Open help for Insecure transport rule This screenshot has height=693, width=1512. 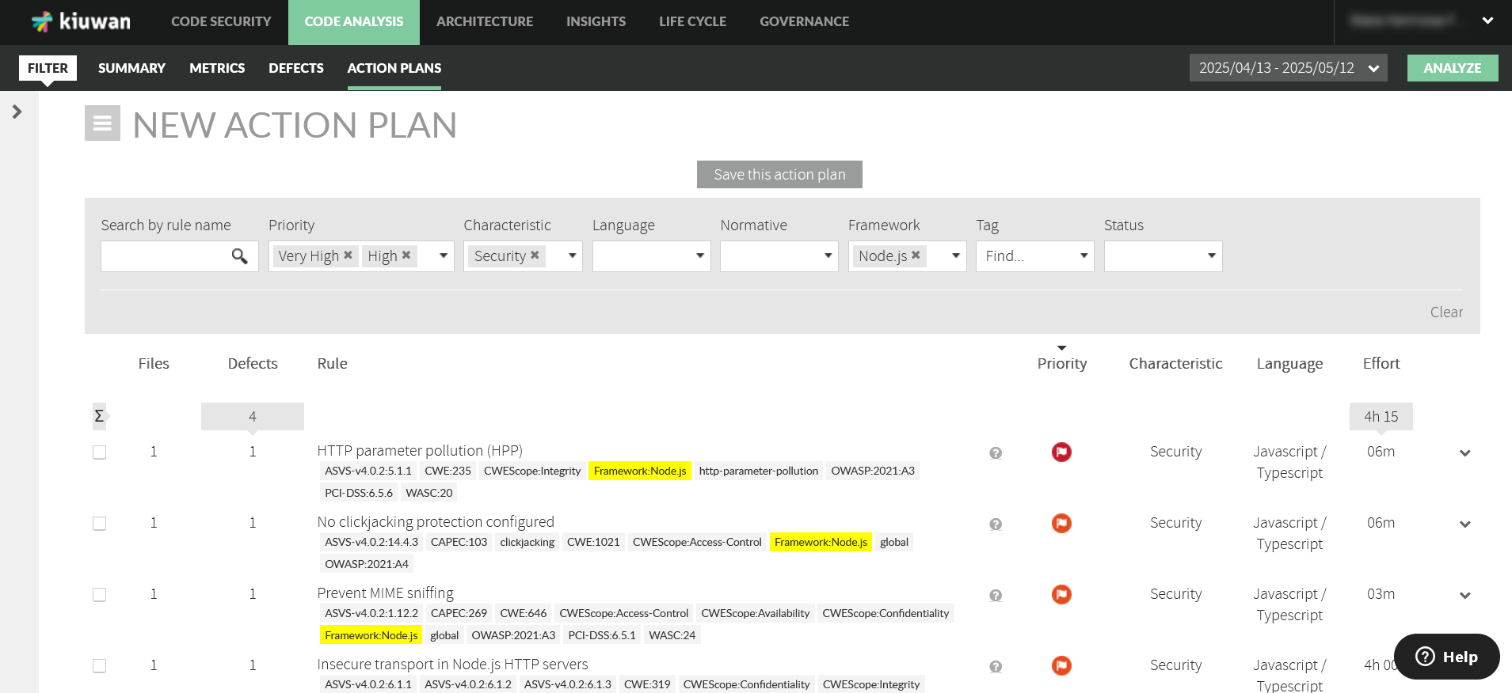point(996,666)
